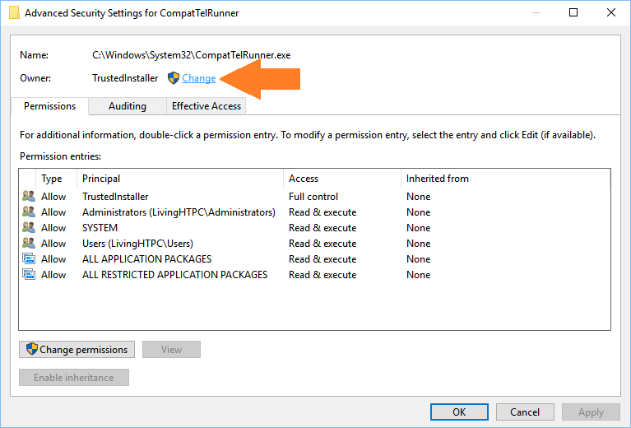Screen dimensions: 631x428
Task: Click Read & execute in Administrators row
Action: 322,212
